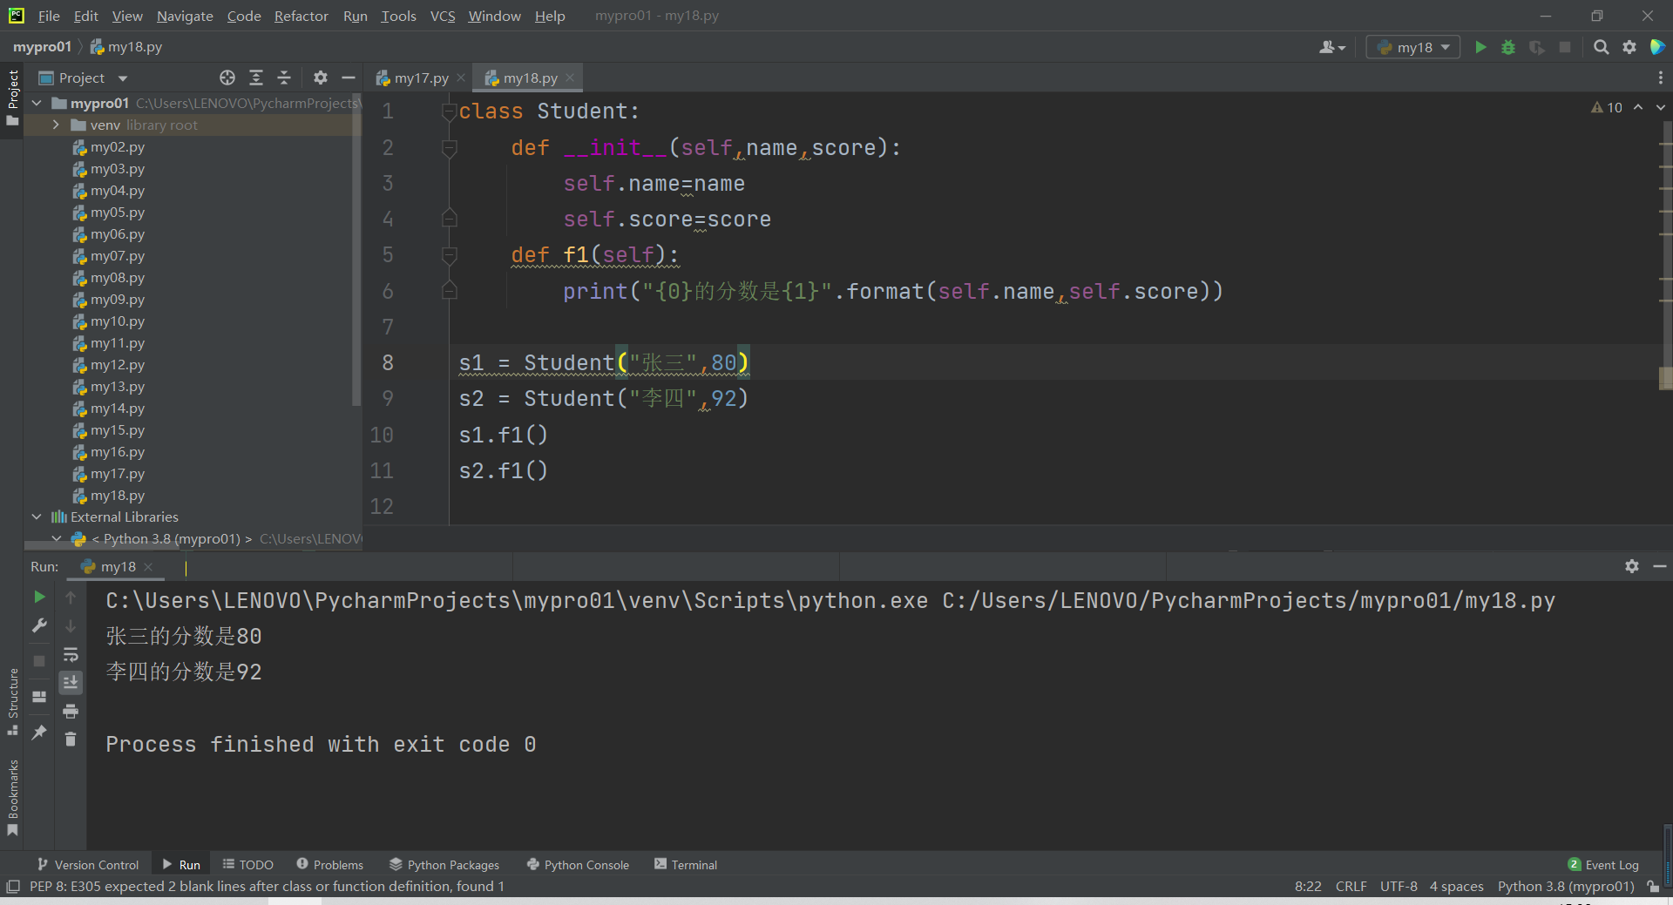Click up stack trace arrow in Run panel

[71, 597]
